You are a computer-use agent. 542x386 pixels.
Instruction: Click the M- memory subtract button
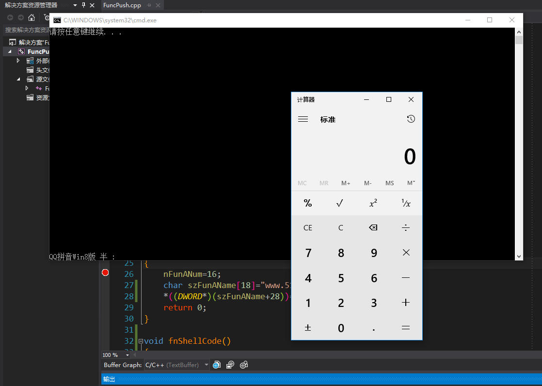[368, 183]
